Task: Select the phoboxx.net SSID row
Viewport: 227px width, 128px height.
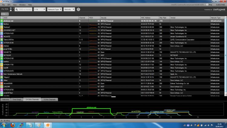Action: tap(112, 21)
